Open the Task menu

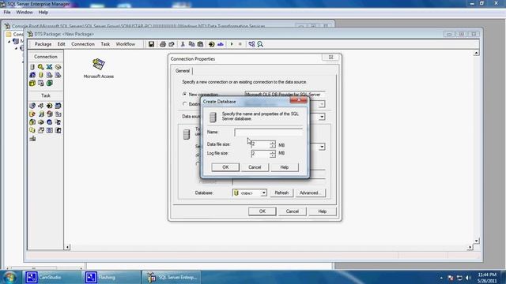105,44
